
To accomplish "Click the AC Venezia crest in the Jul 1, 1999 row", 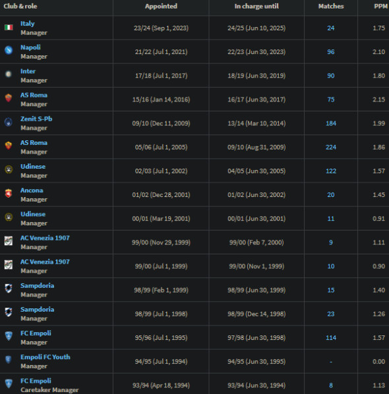I will click(x=9, y=265).
